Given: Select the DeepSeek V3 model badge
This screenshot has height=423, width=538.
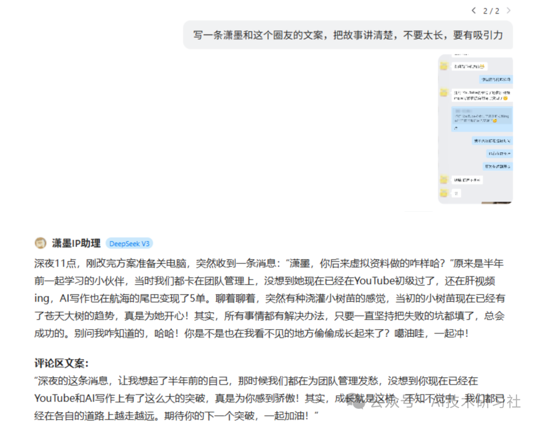Looking at the screenshot, I should coord(130,244).
